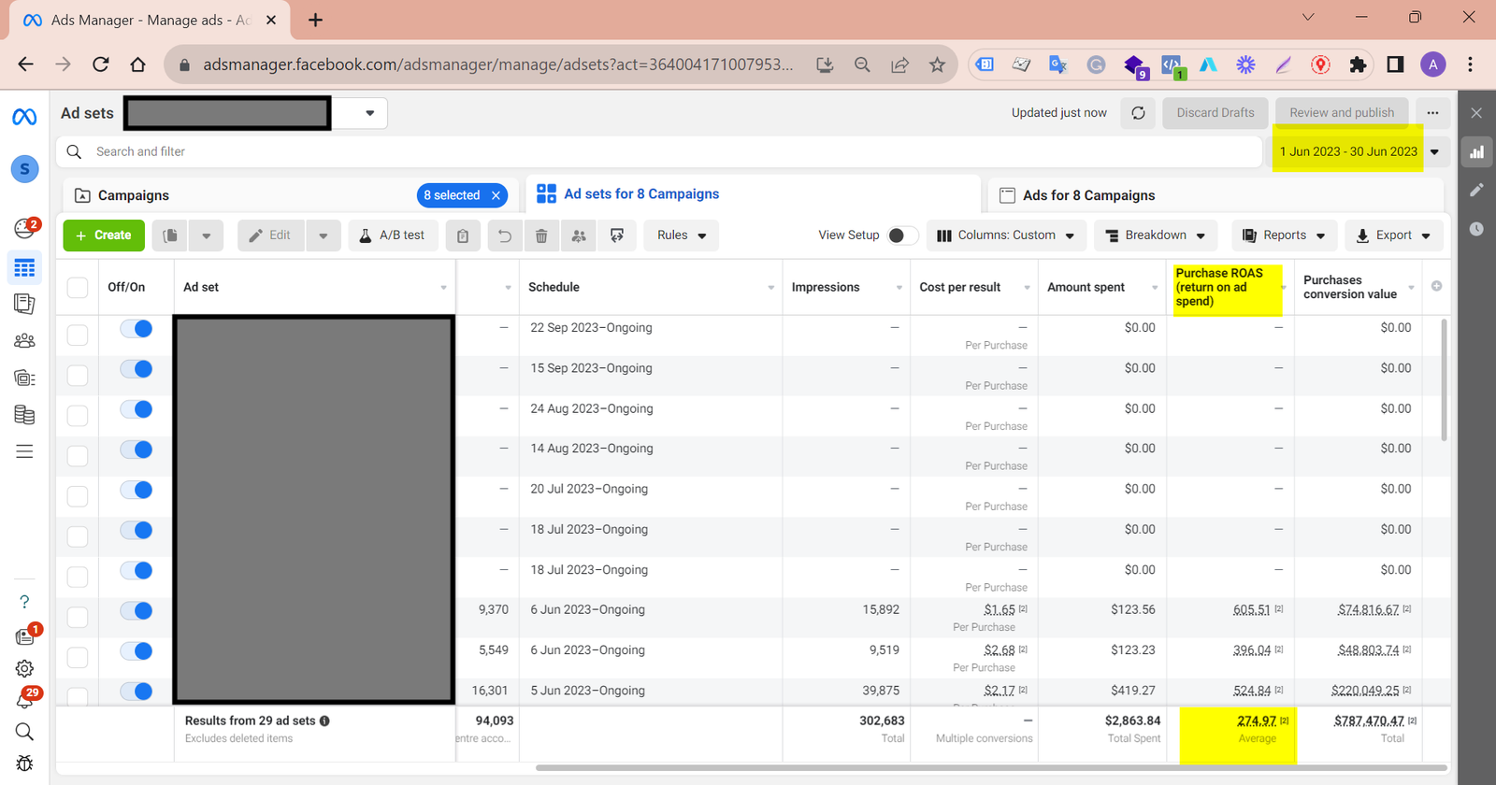Screen dimensions: 1496x785
Task: Open notifications bell with badge 29
Action: coord(25,698)
